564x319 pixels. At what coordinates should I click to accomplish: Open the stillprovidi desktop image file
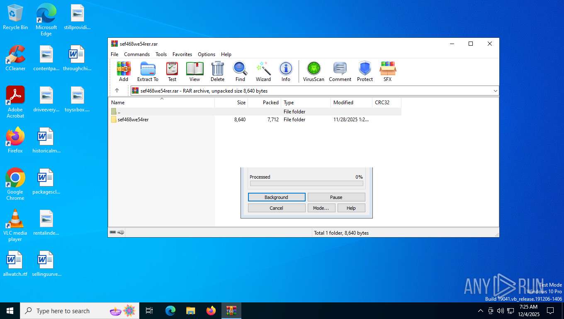click(77, 17)
